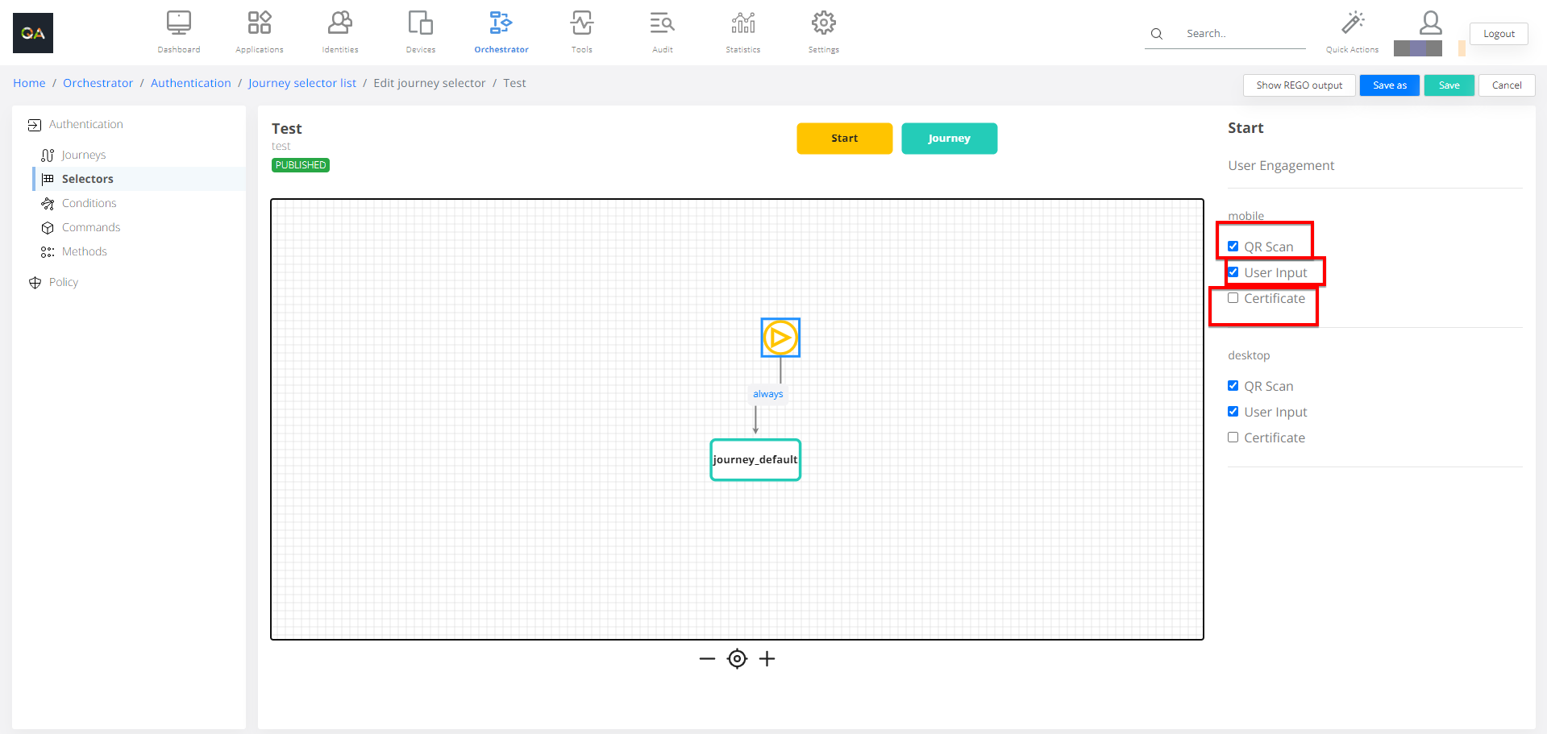Recenter canvas with the target icon
Image resolution: width=1547 pixels, height=734 pixels.
click(737, 659)
